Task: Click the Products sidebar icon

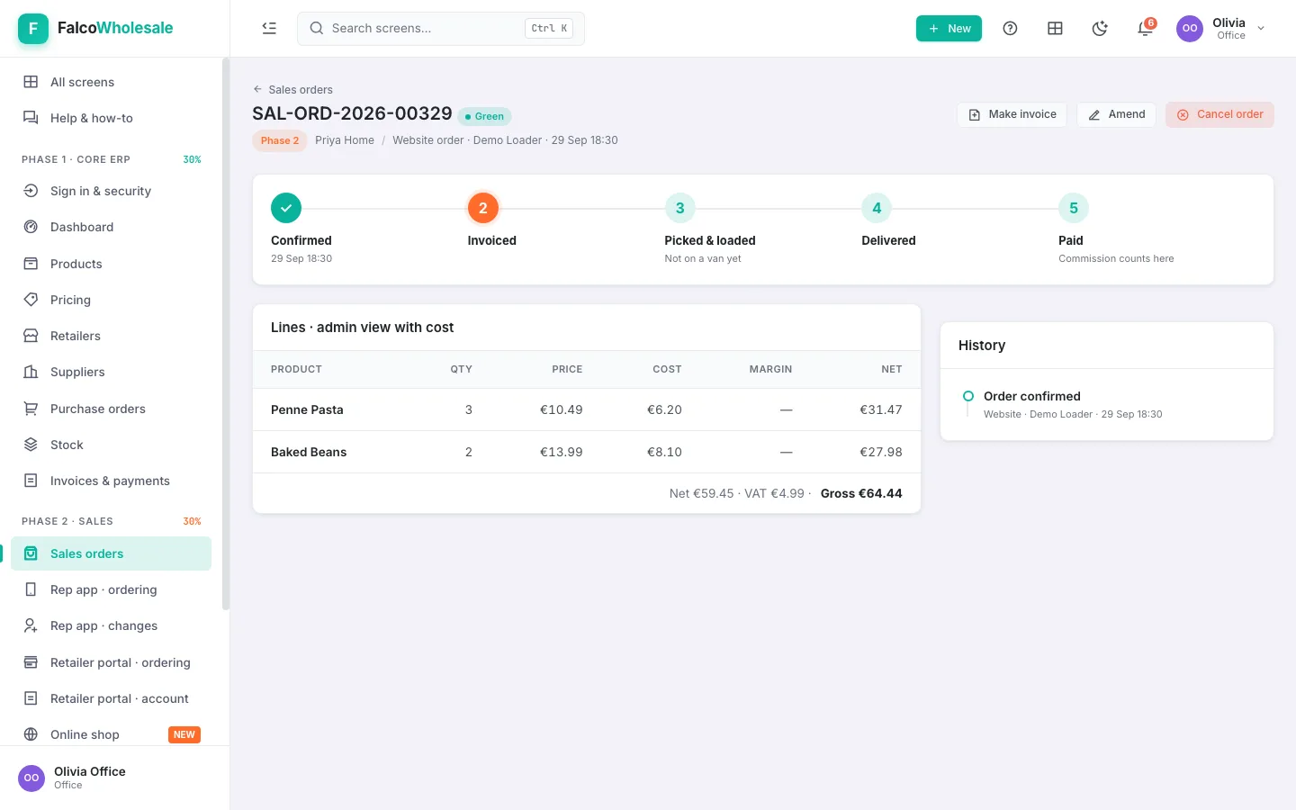Action: [31, 264]
